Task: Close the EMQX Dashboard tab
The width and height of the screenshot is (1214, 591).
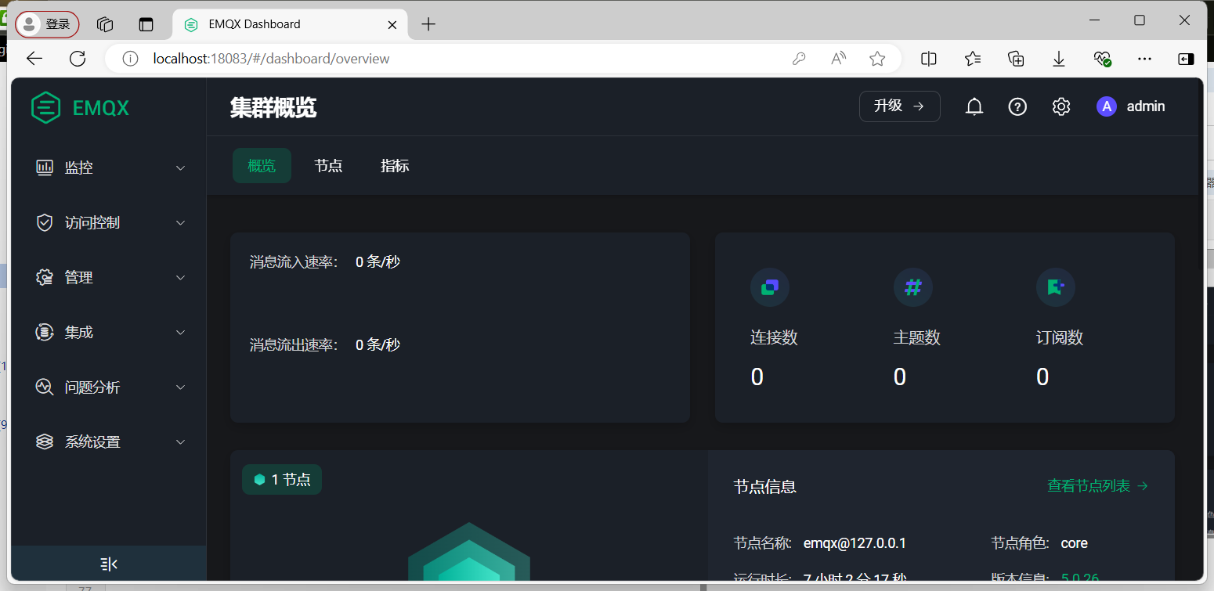Action: click(x=392, y=24)
